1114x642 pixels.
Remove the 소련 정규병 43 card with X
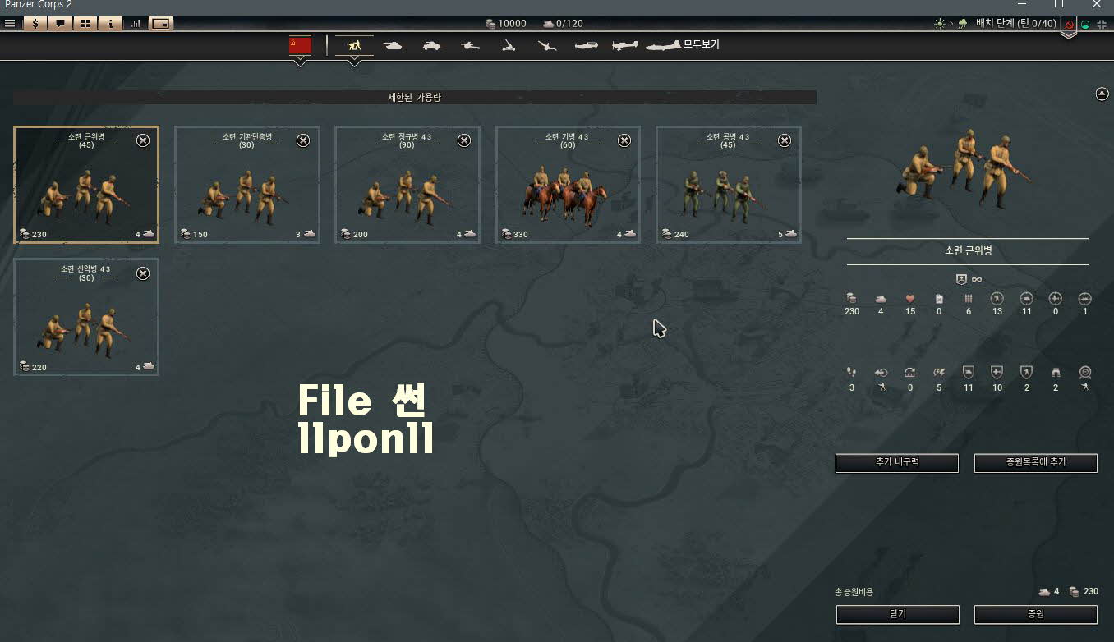point(464,140)
